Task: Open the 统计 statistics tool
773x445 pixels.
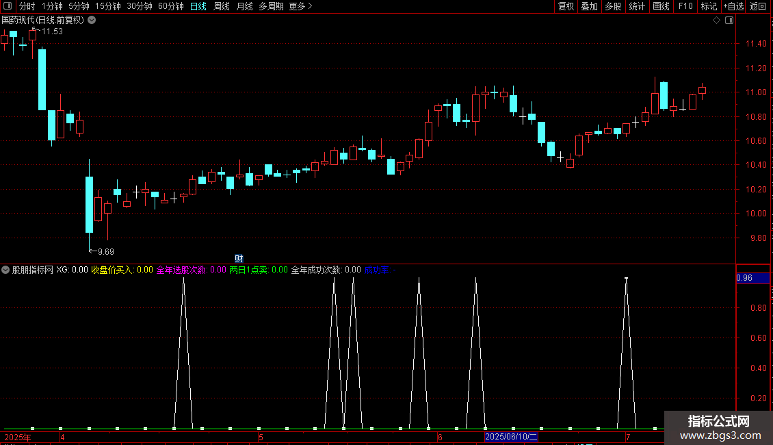Action: tap(637, 6)
